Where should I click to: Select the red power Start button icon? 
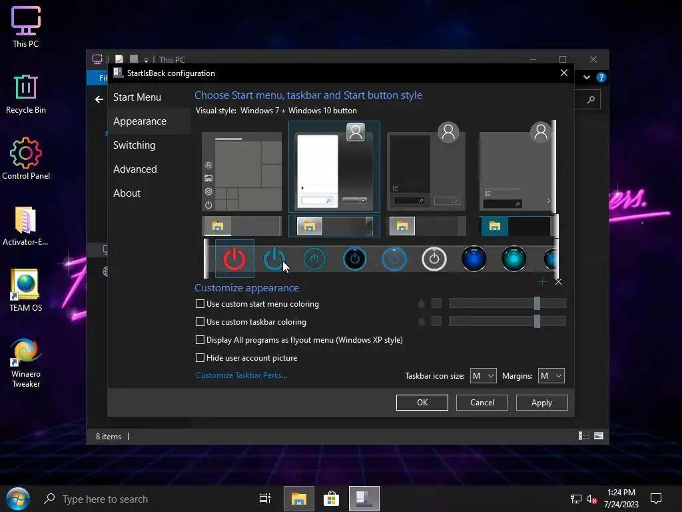234,259
